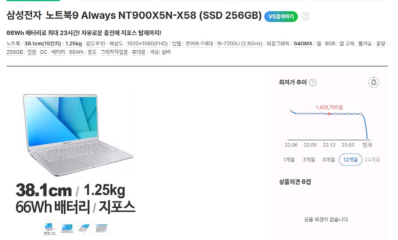398x240 pixels.
Task: Select the 24개월 price period
Action: coord(372,160)
